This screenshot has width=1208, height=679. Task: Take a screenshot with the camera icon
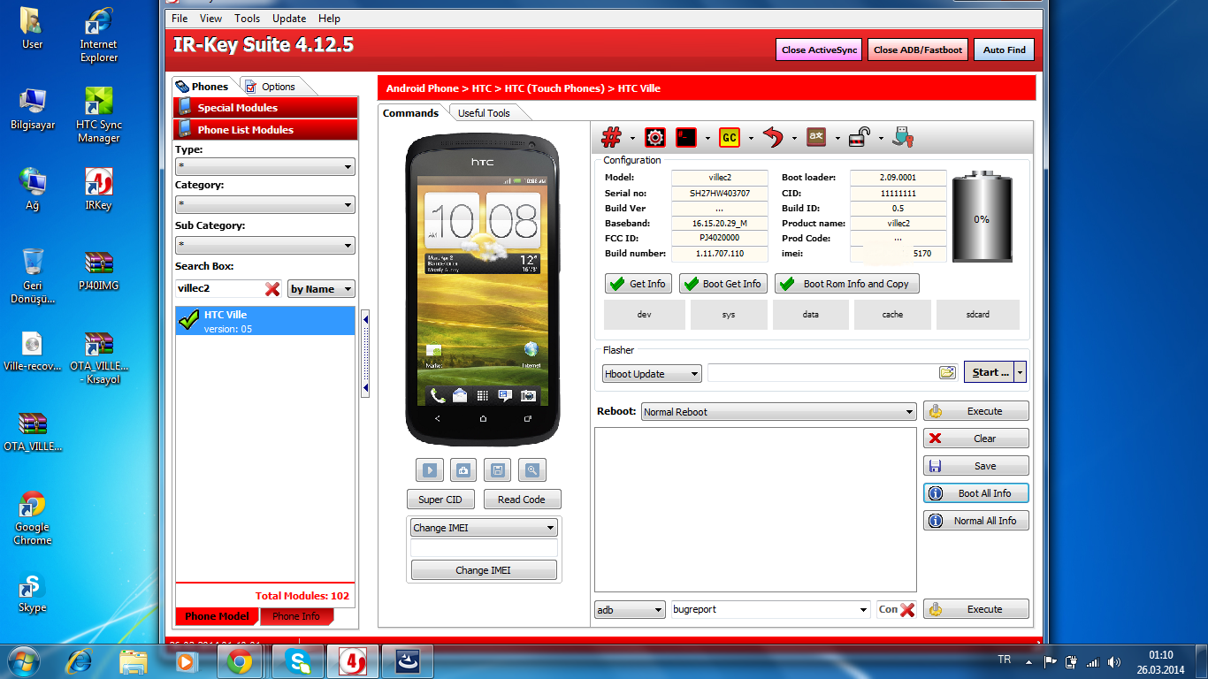(x=463, y=470)
